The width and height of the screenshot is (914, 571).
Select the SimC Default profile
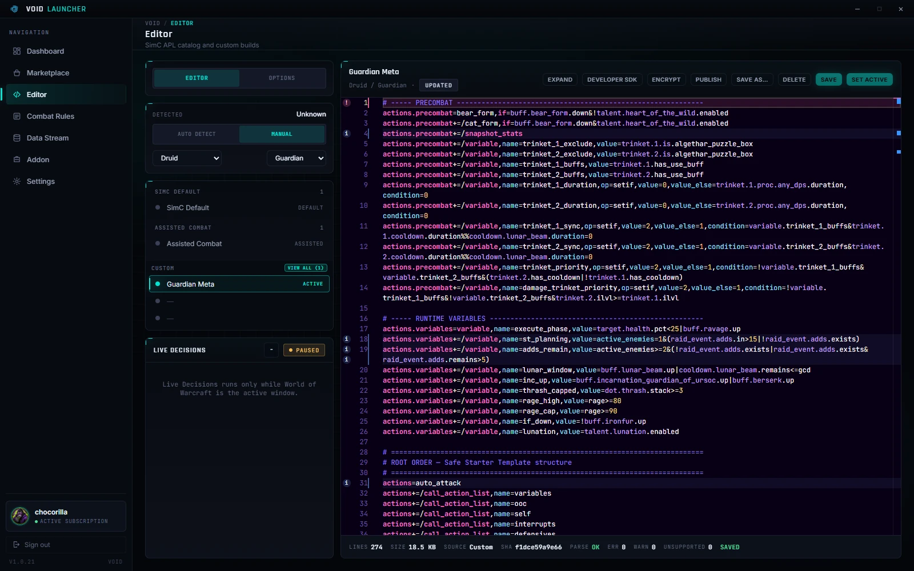pyautogui.click(x=239, y=208)
